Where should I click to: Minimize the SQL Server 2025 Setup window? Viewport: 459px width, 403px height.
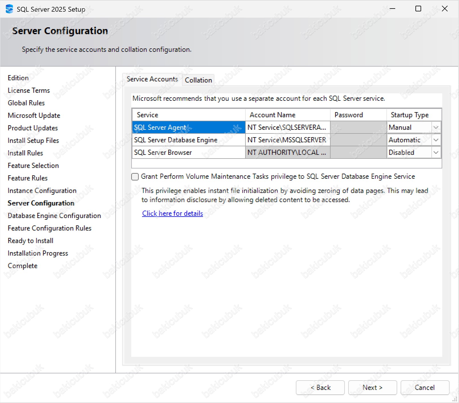392,9
